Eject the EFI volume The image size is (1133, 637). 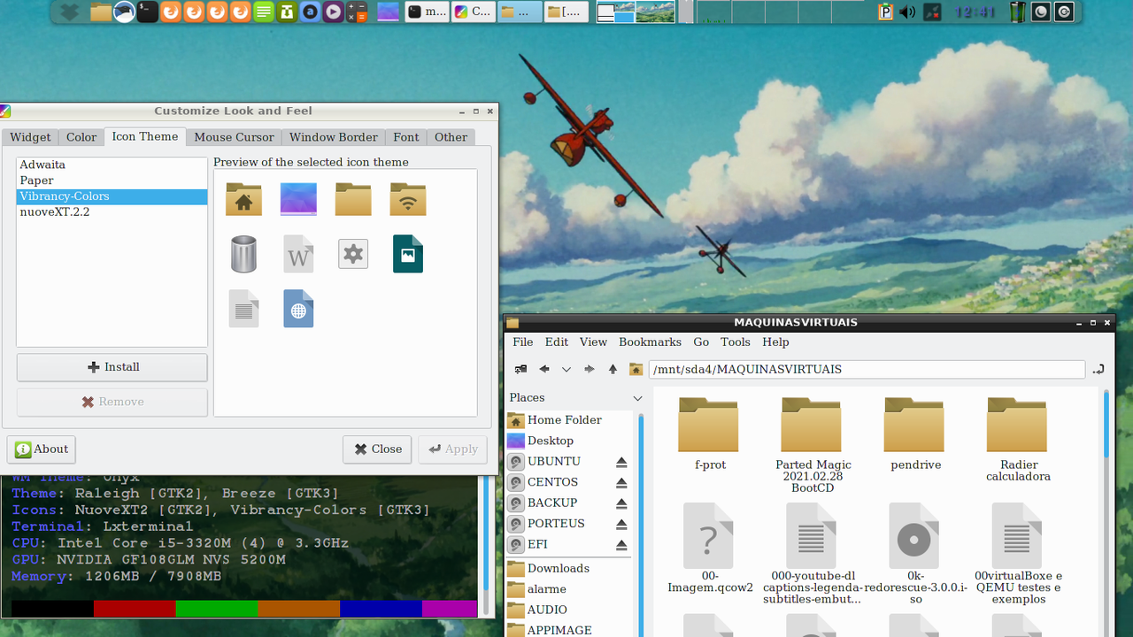[x=621, y=544]
